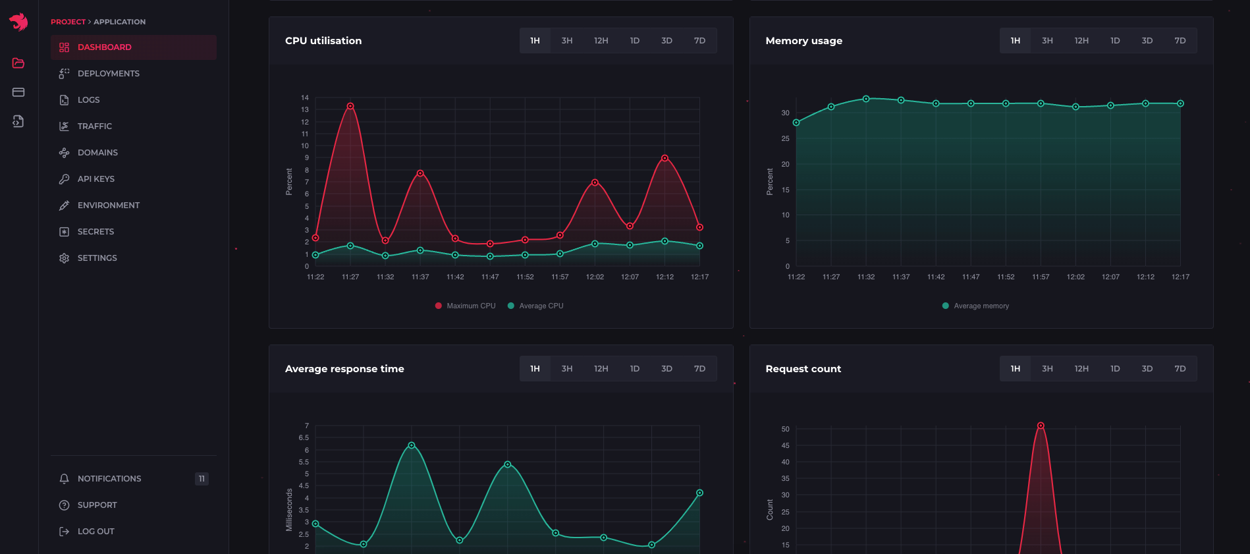1250x554 pixels.
Task: Choose 1D range for Request count
Action: [1114, 369]
